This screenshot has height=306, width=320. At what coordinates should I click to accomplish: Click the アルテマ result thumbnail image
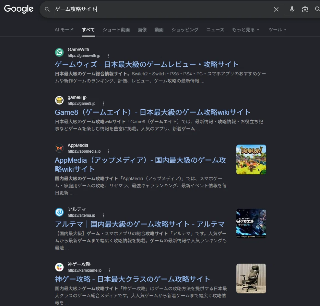pyautogui.click(x=251, y=223)
